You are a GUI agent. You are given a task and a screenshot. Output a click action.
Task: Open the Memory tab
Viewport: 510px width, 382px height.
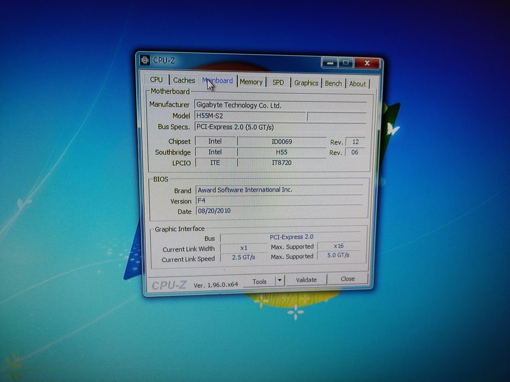click(x=251, y=82)
